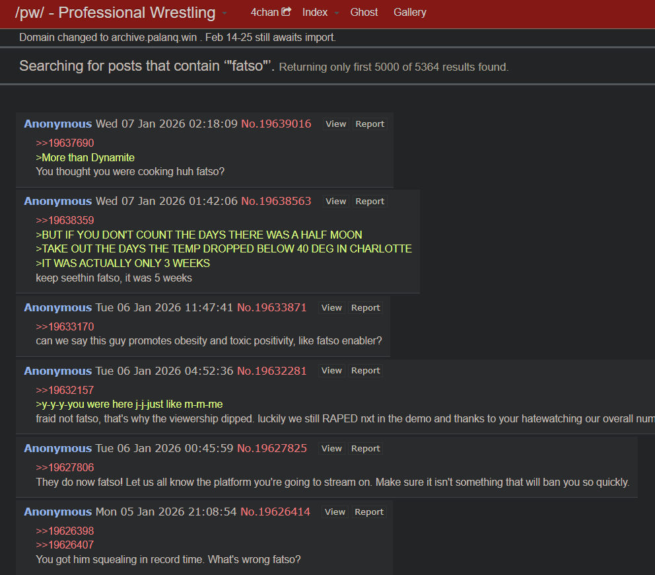The width and height of the screenshot is (655, 575).
Task: Follow quote link >>19638359
Action: coord(65,220)
